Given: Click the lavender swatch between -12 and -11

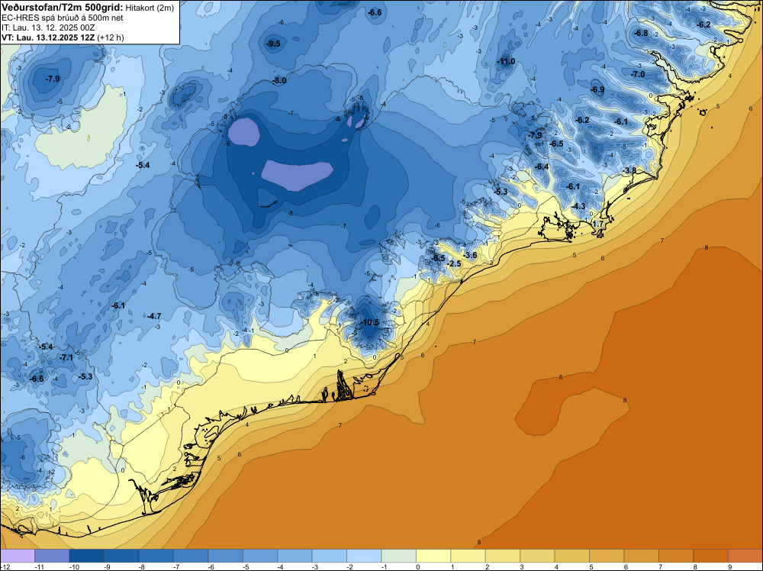Looking at the screenshot, I should pos(18,556).
